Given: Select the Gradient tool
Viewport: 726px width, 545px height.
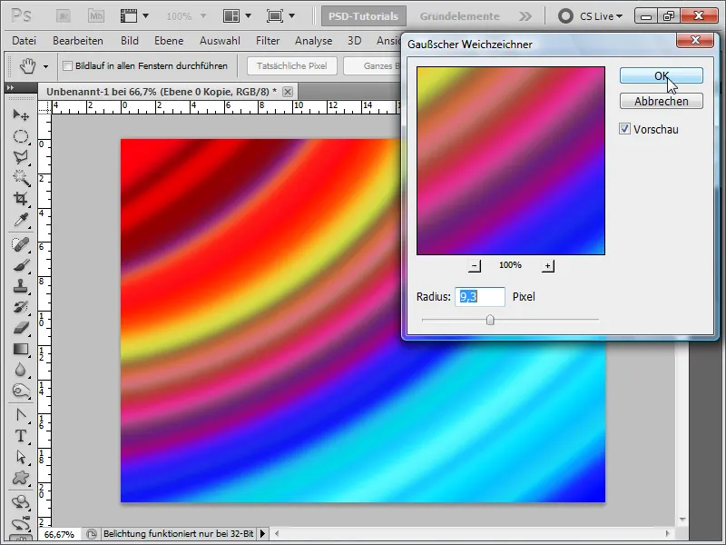Looking at the screenshot, I should pyautogui.click(x=21, y=349).
